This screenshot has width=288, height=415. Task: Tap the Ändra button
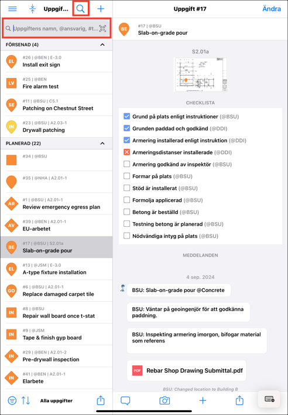pos(272,9)
